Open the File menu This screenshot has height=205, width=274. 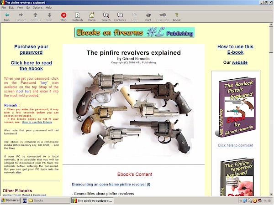coord(4,7)
